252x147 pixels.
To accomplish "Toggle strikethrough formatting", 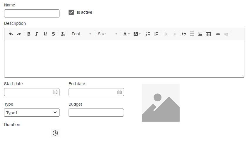I will (53, 34).
